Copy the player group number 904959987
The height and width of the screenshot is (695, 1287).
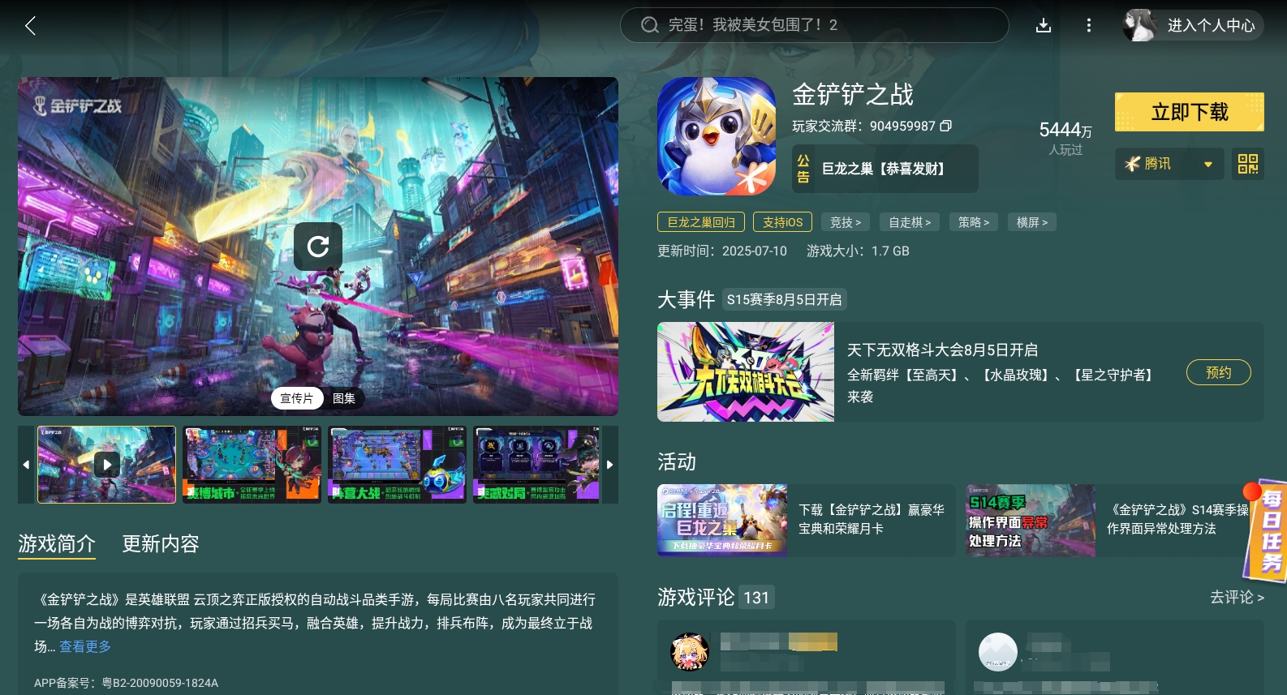click(x=945, y=126)
